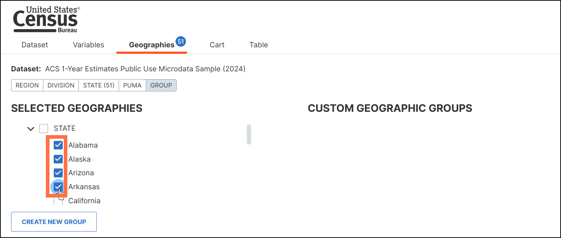
Task: Open the Table tab
Action: [259, 45]
